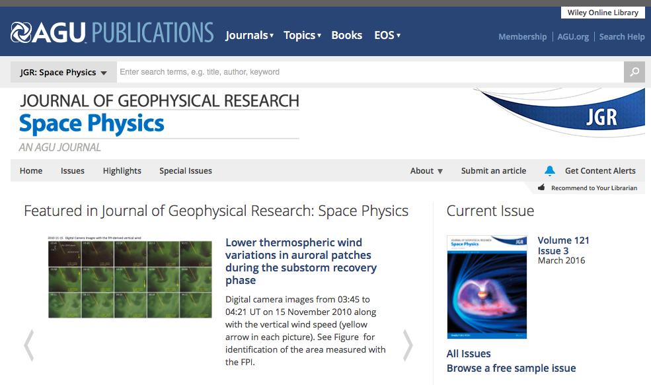This screenshot has height=385, width=651.
Task: Open the JGR: Space Physics scope selector
Action: (63, 72)
